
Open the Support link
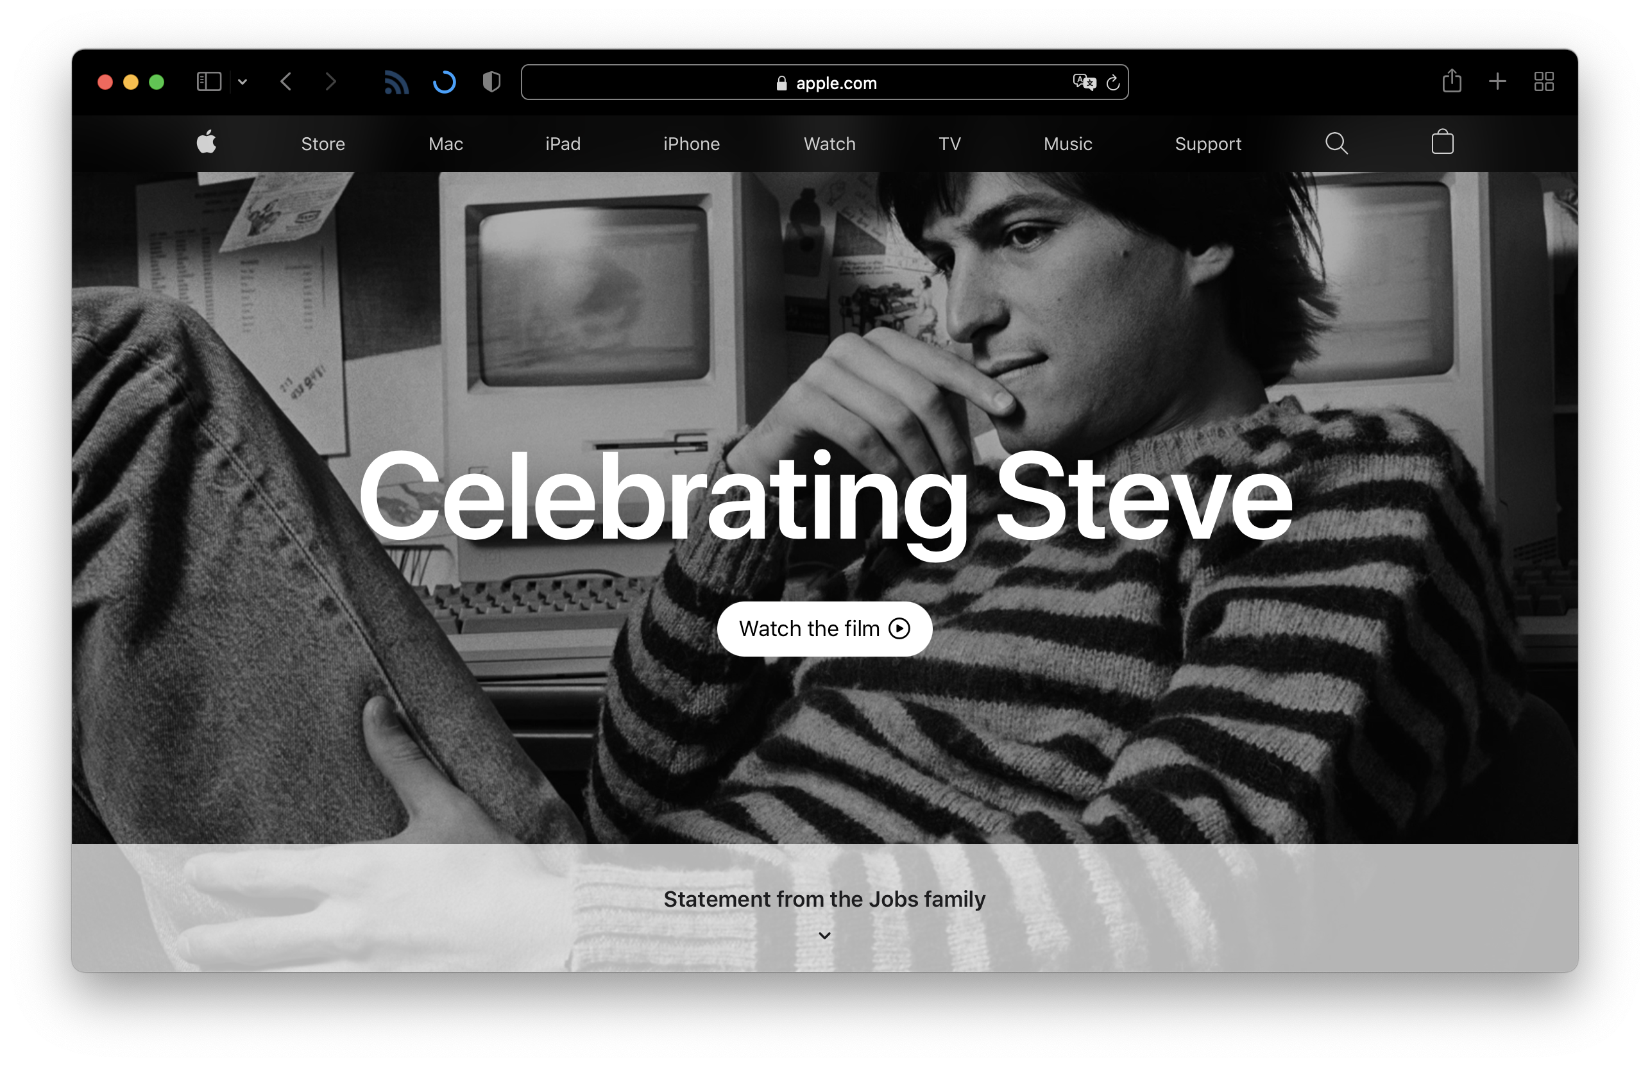tap(1207, 144)
